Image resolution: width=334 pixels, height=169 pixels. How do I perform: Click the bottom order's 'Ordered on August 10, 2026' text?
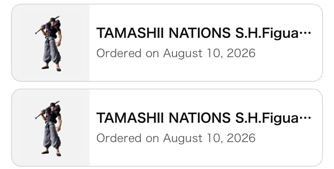(x=176, y=138)
